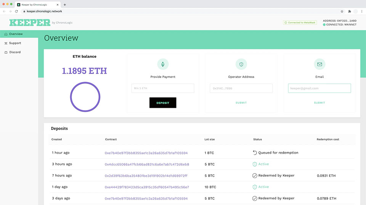Click the Ethereum icon above Provide Payment
Viewport: 366px width, 205px height.
coord(163,64)
